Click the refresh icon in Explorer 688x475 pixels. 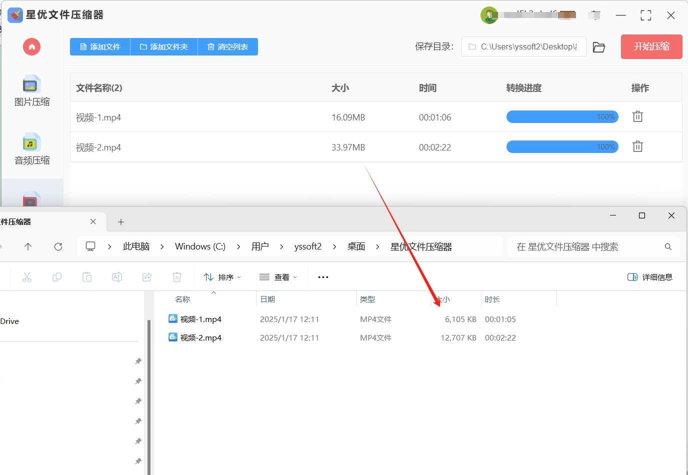(x=58, y=246)
